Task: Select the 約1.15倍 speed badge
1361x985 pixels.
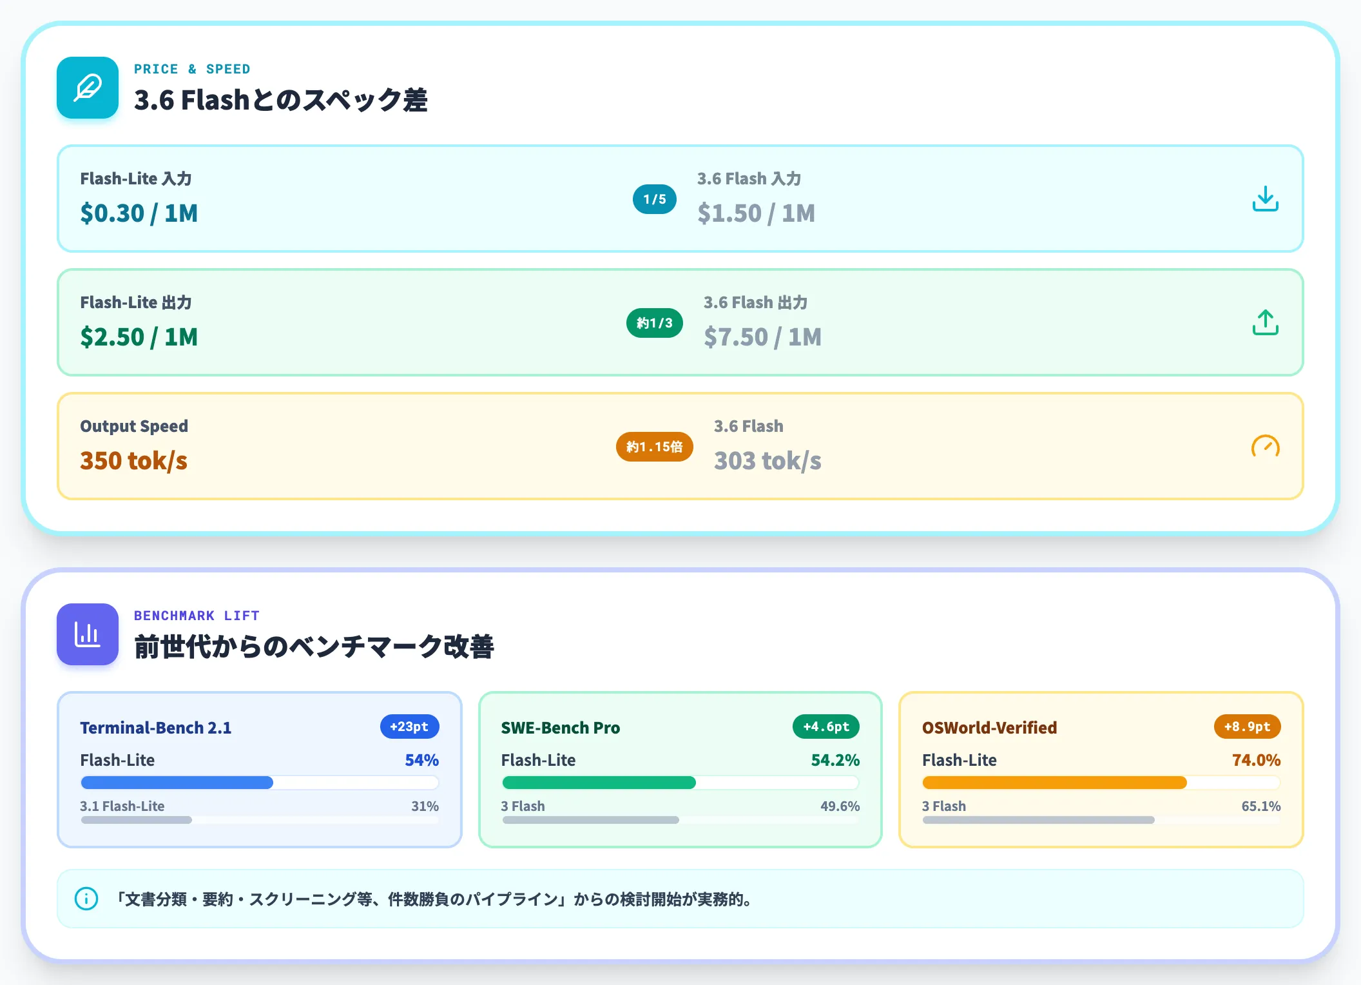Action: (655, 447)
